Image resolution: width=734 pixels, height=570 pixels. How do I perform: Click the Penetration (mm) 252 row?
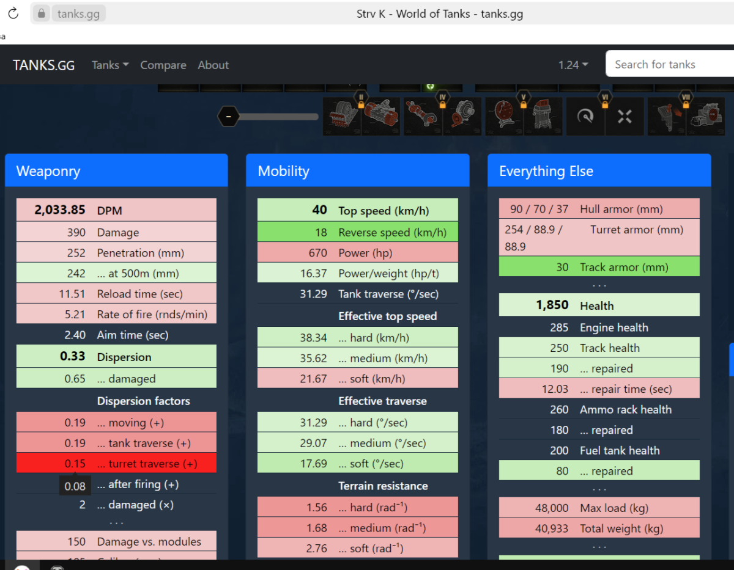pos(116,253)
